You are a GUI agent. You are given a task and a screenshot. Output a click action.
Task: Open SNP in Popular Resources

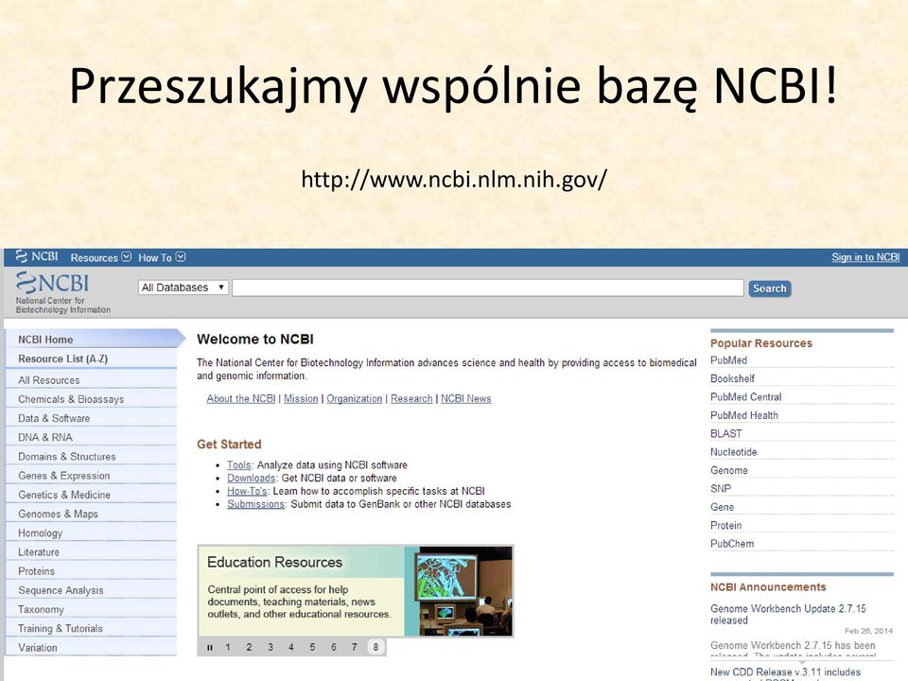click(x=721, y=489)
